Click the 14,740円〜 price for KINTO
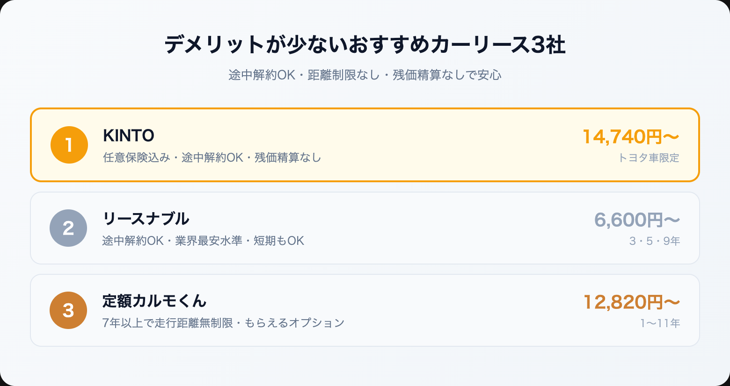This screenshot has width=730, height=386. point(630,137)
